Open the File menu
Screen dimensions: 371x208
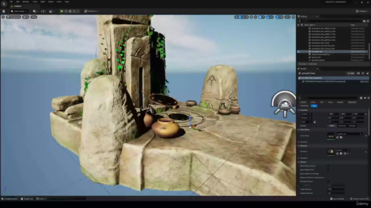click(11, 2)
